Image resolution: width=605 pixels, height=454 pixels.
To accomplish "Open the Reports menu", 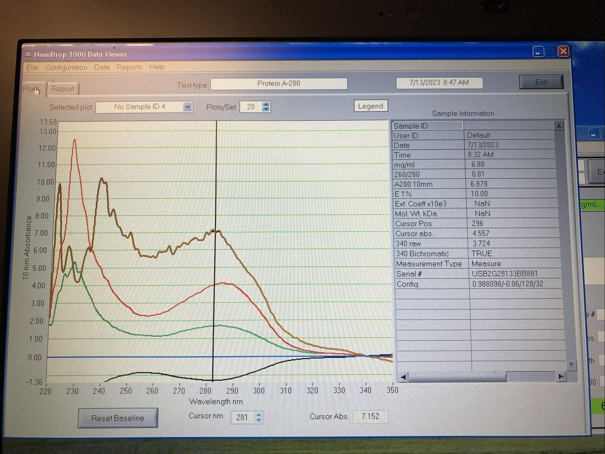I will point(129,67).
